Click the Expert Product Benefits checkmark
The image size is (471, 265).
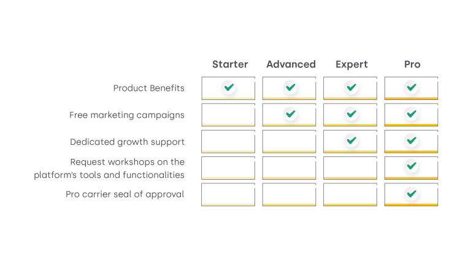351,88
